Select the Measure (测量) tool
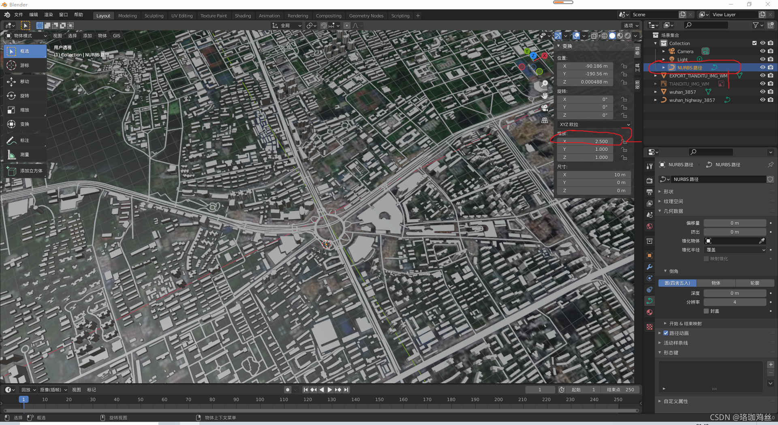Screen dimensions: 778x425 tap(25, 155)
